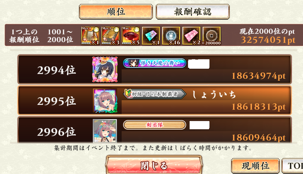Close the ranking dialog with 閉じる

(x=154, y=165)
